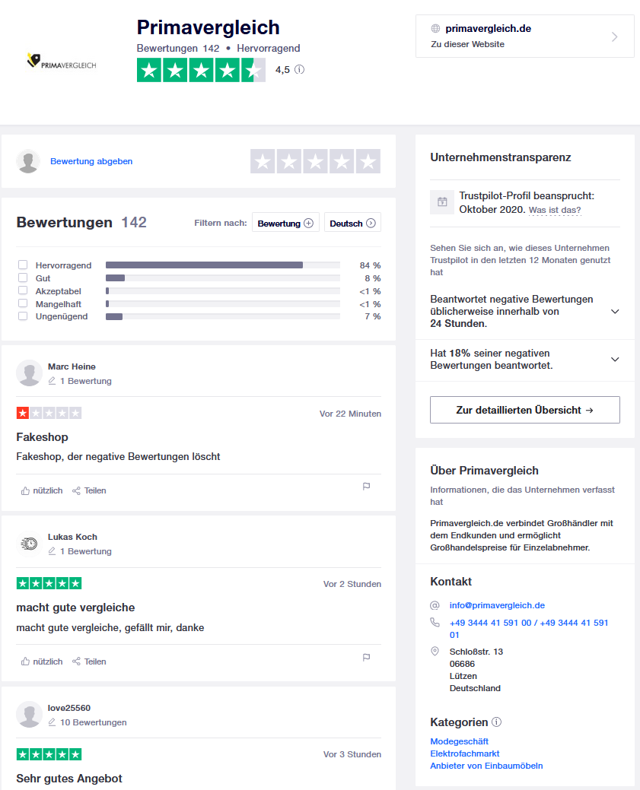Click the info icon next to Kategorien

click(x=497, y=722)
